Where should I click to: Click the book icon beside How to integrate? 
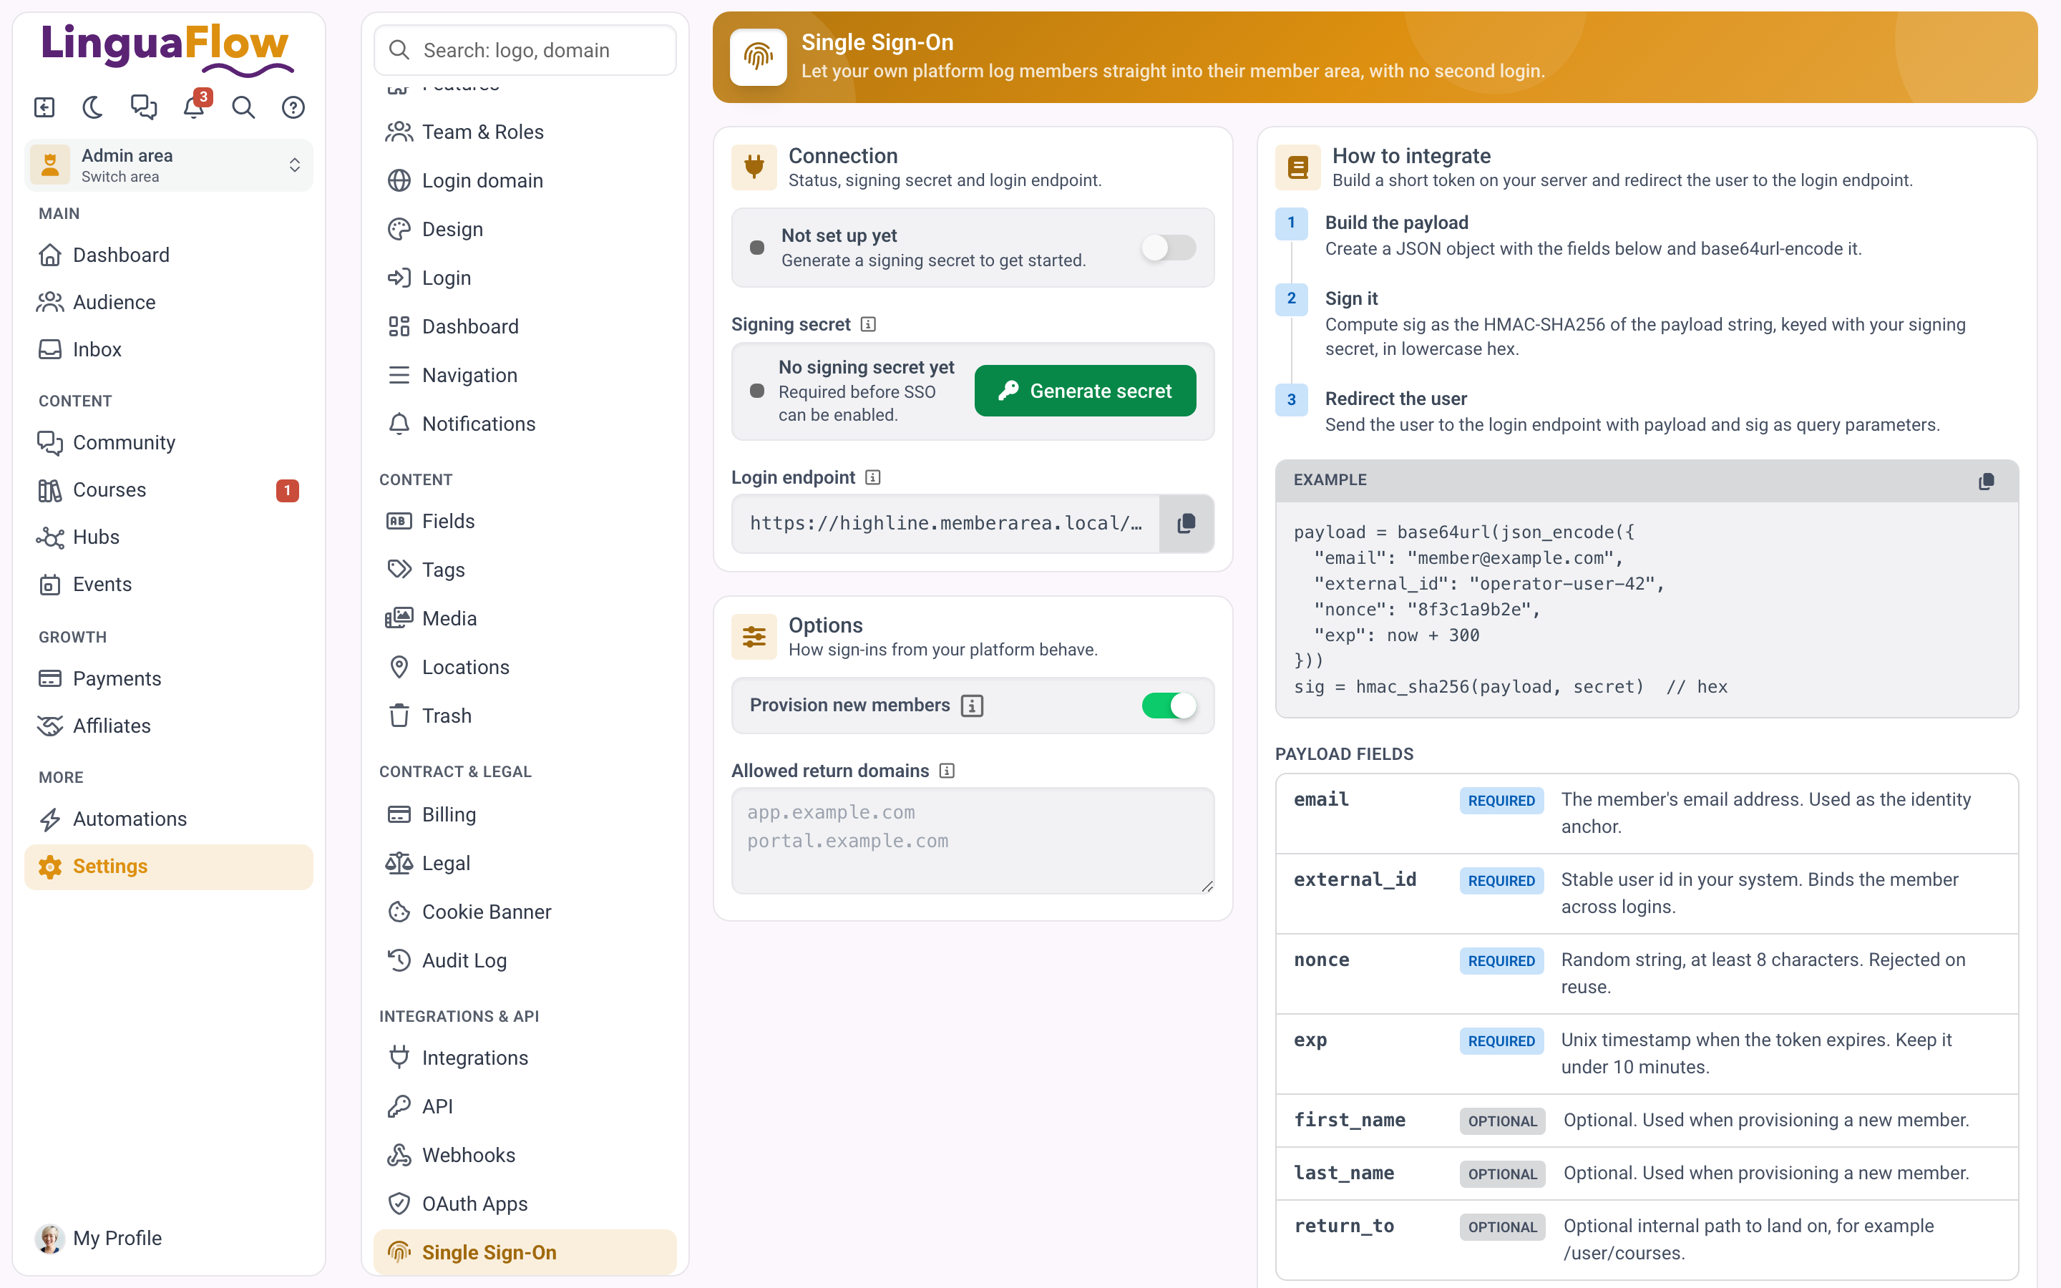[x=1298, y=167]
